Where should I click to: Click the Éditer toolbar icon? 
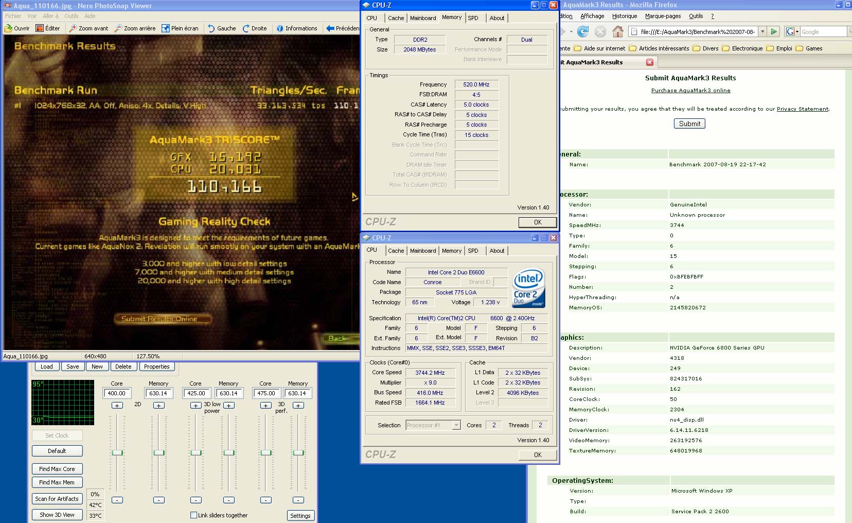click(40, 28)
